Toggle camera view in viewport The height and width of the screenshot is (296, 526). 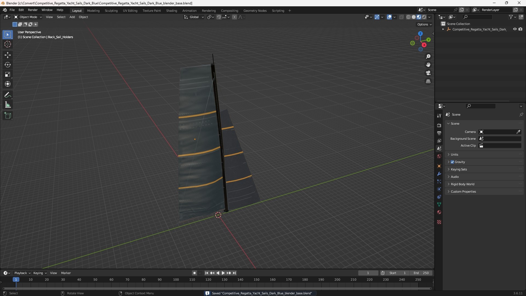point(428,73)
